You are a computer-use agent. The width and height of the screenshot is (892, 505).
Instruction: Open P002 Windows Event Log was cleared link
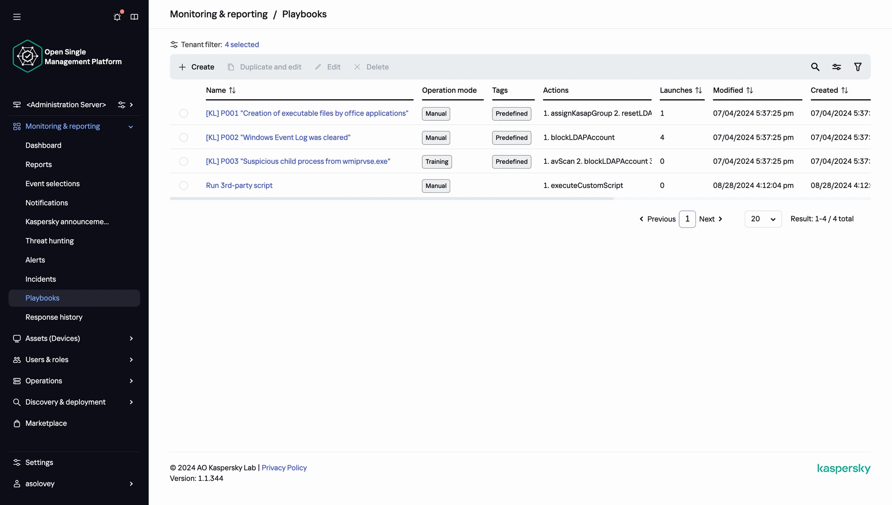278,137
